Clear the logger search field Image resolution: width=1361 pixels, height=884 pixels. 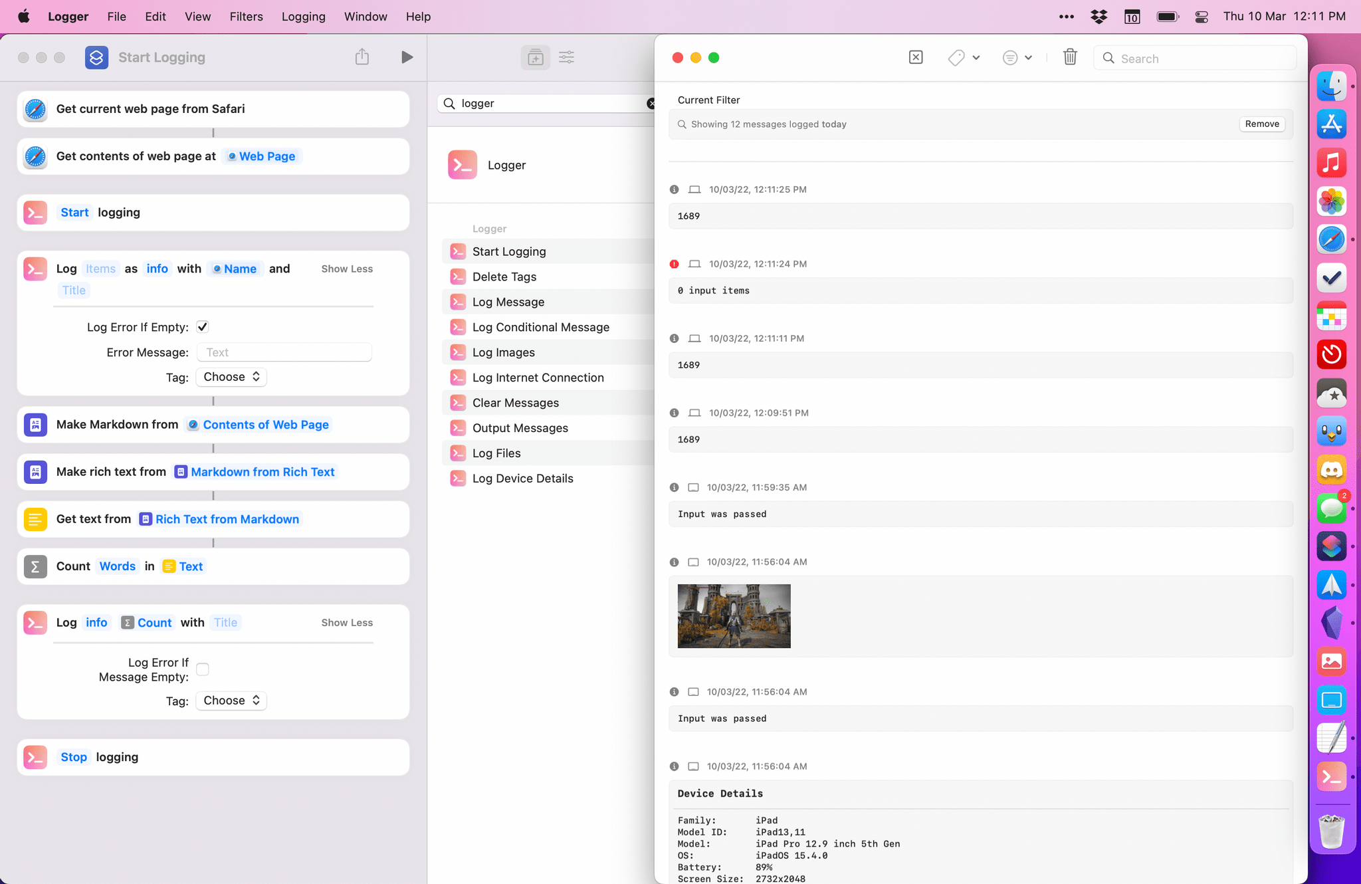click(x=651, y=103)
